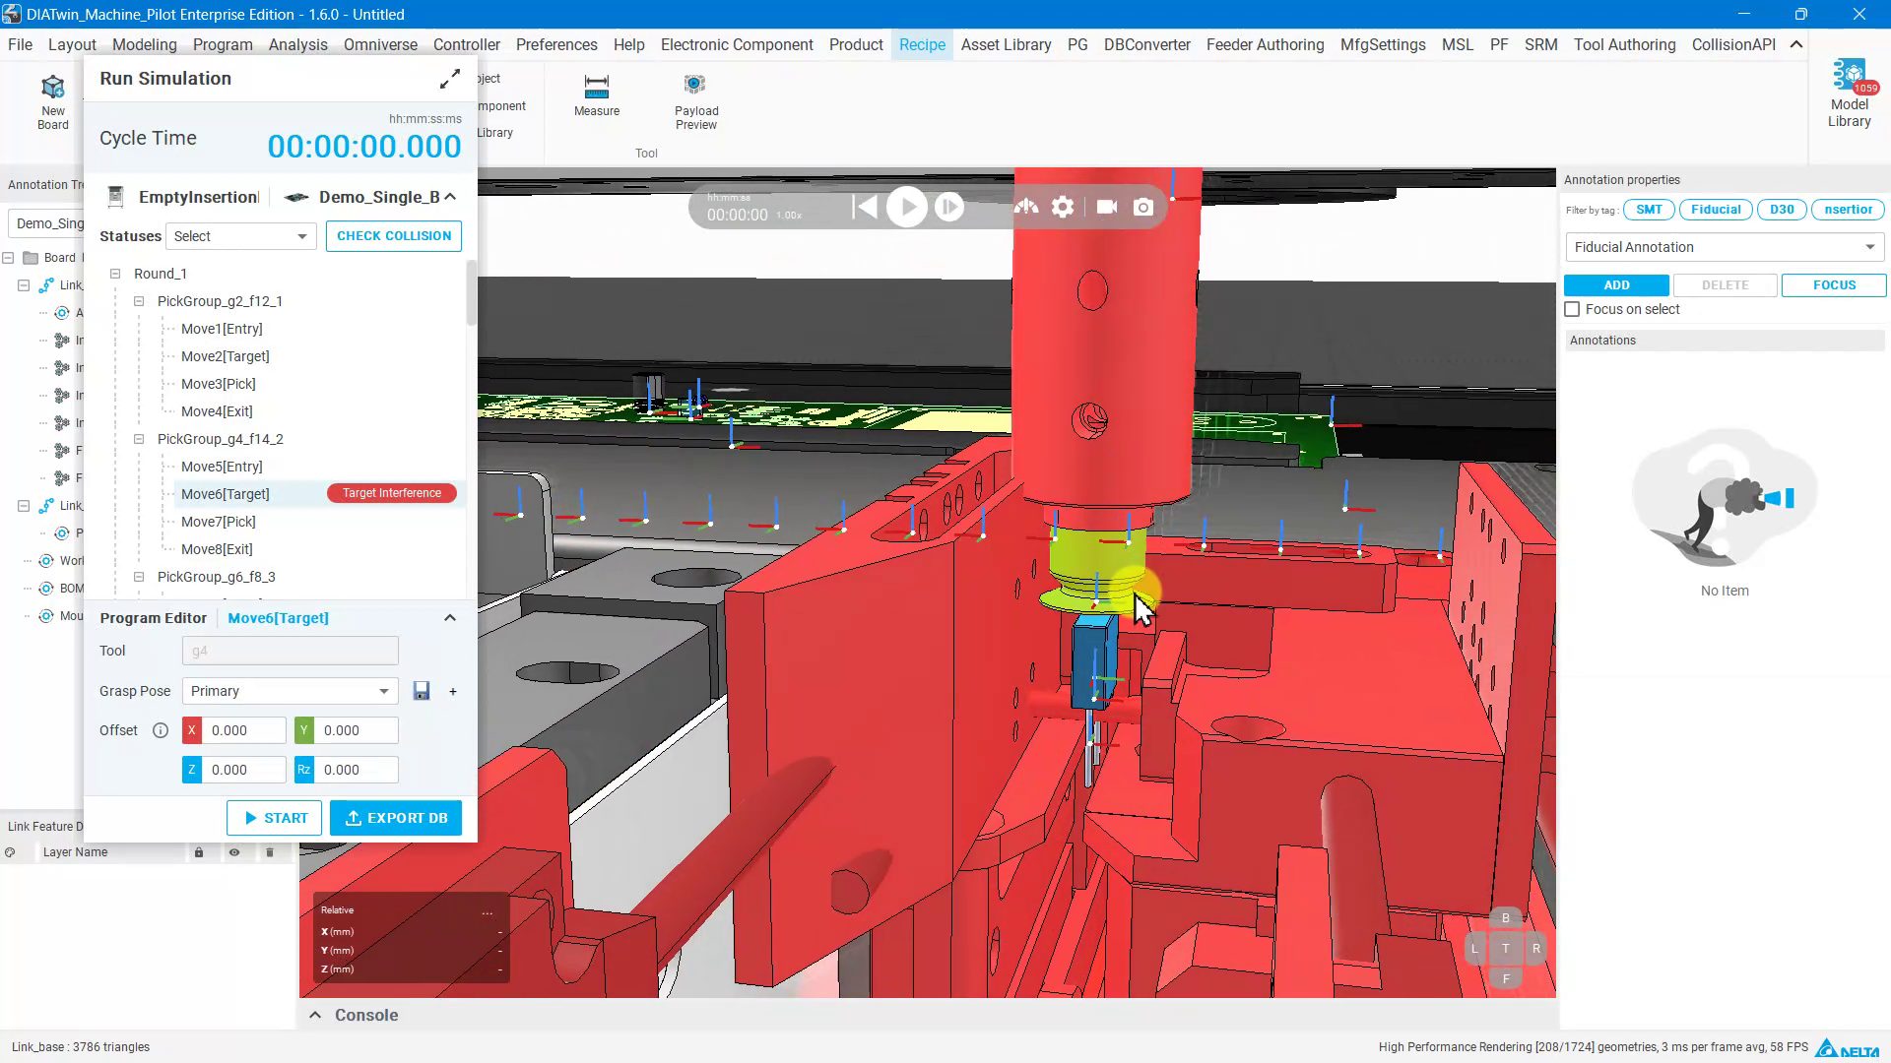Click the EmptyInsertion machine icon
Screen dimensions: 1891x1063
coord(115,197)
